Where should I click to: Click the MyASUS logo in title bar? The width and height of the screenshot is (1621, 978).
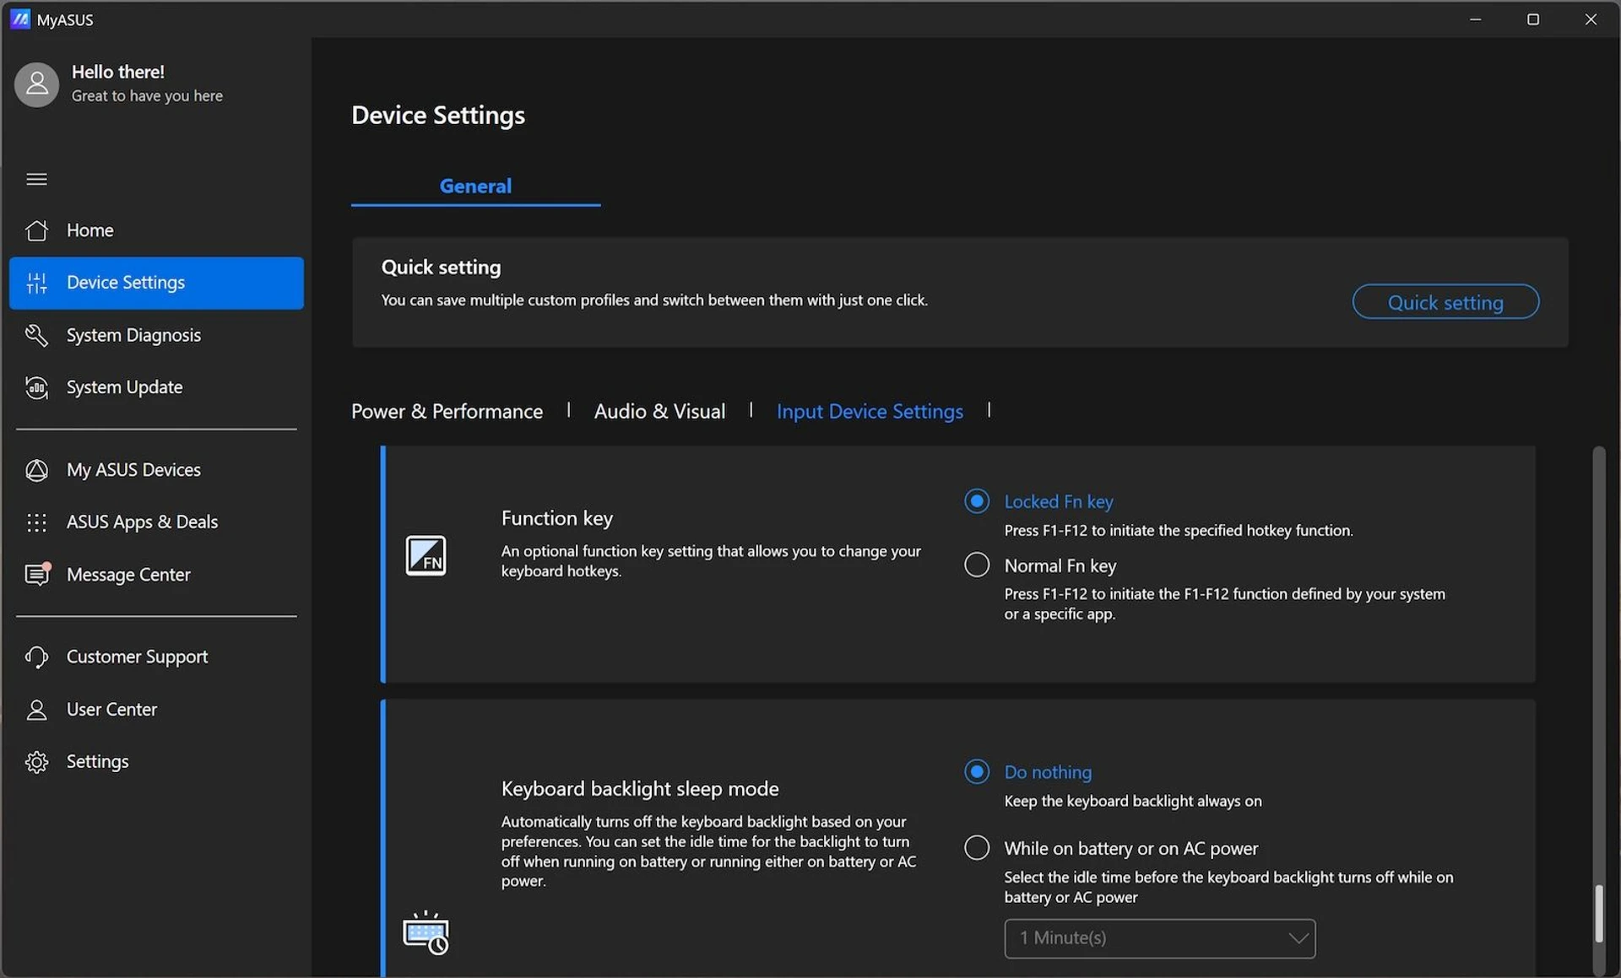pyautogui.click(x=20, y=19)
